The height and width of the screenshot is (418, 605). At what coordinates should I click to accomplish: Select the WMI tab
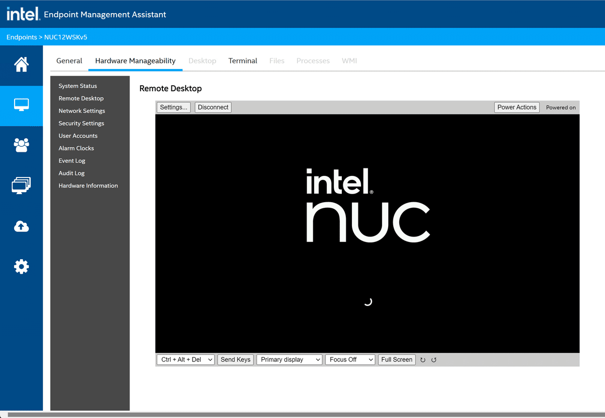pos(349,61)
